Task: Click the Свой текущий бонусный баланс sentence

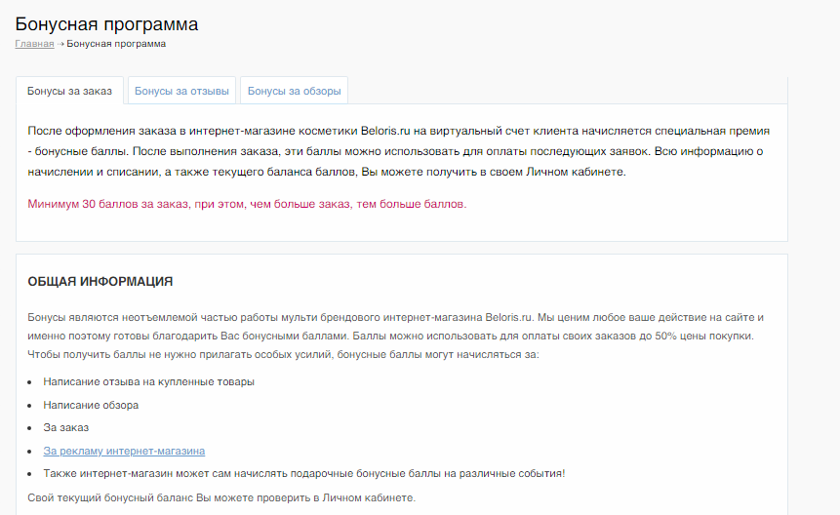Action: (220, 497)
